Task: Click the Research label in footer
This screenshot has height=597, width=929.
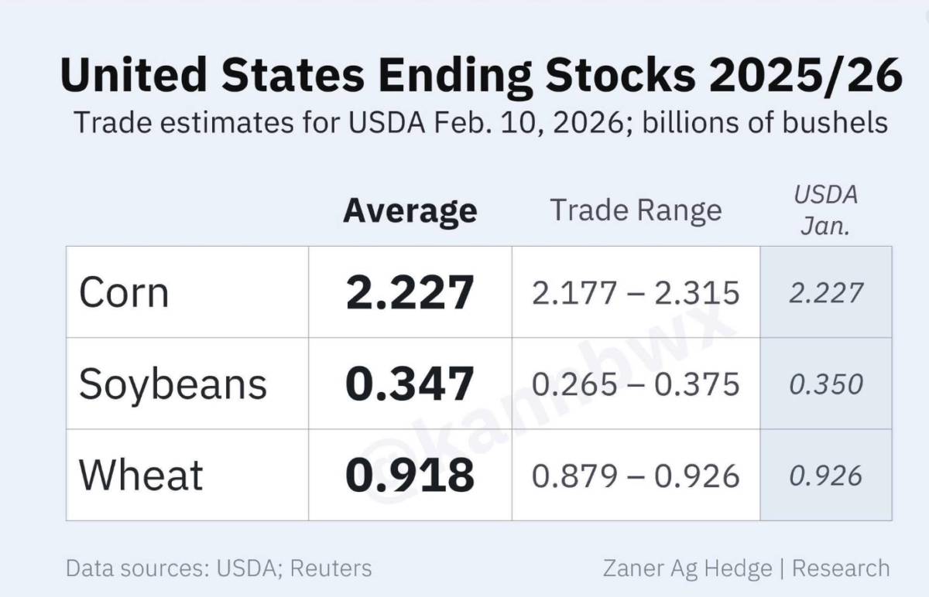Action: [841, 568]
